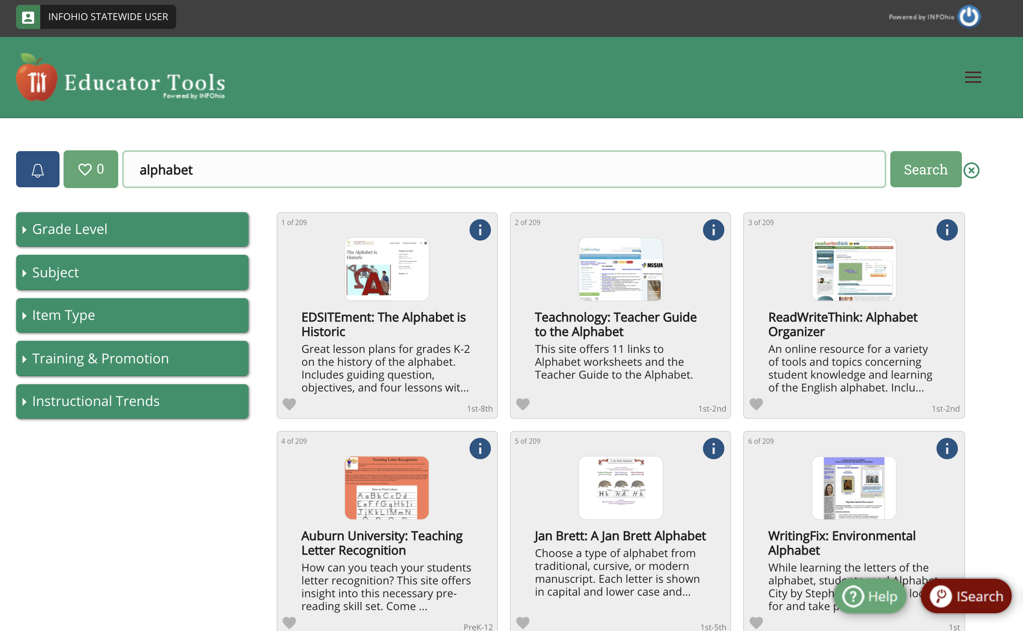Click the favorites heart counter icon

pyautogui.click(x=90, y=169)
